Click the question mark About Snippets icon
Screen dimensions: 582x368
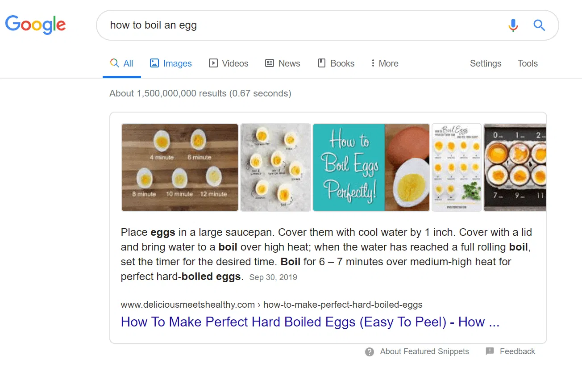pos(370,352)
